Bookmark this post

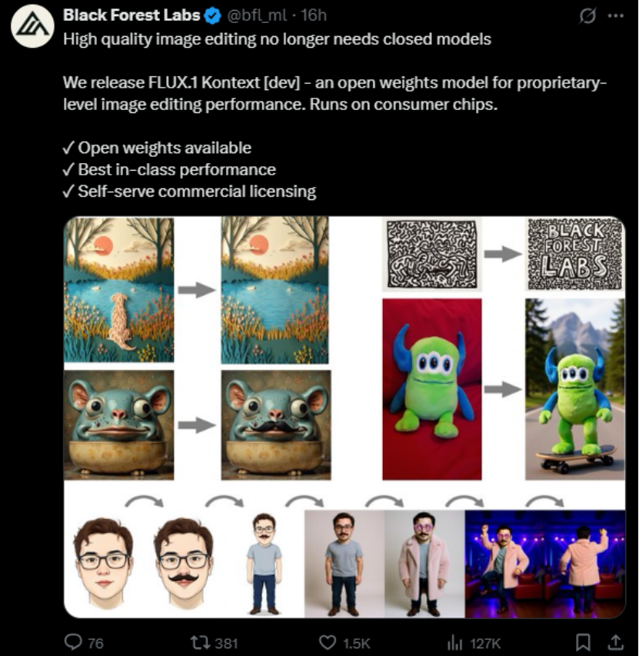[583, 642]
